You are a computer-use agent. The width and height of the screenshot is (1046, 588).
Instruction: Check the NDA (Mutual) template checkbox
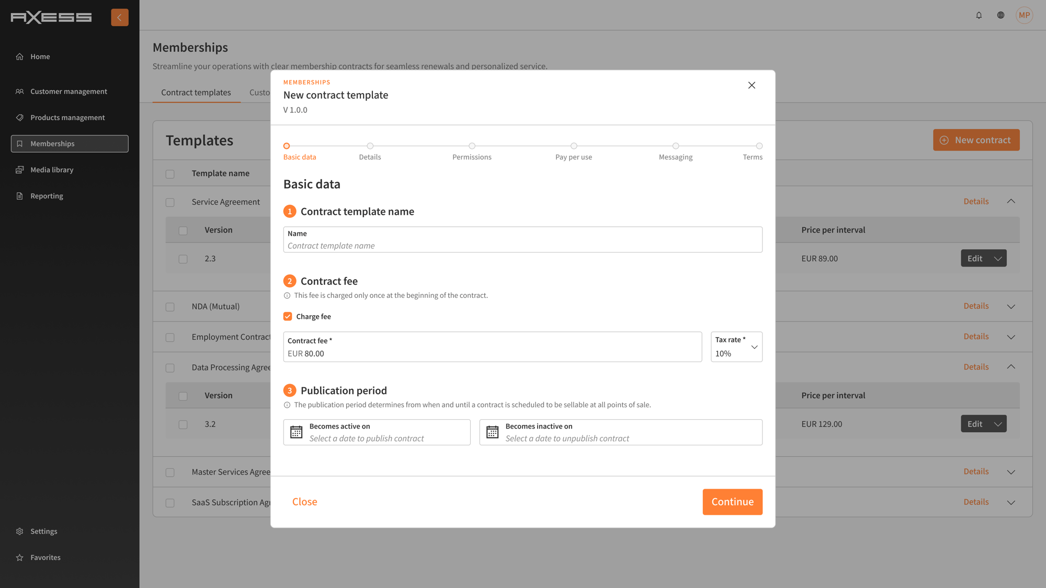(x=170, y=307)
